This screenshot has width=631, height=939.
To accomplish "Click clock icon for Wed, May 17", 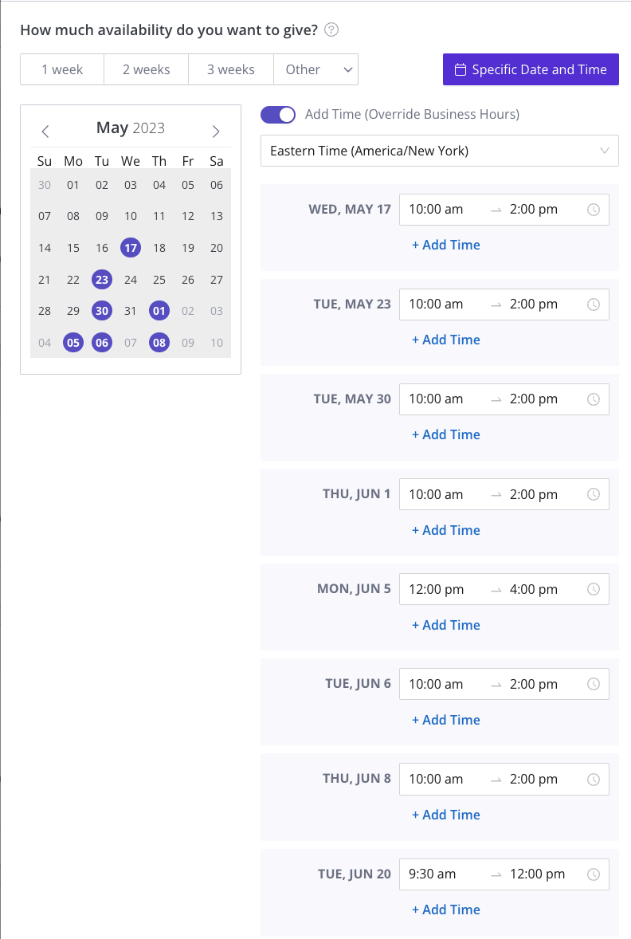I will [x=594, y=210].
